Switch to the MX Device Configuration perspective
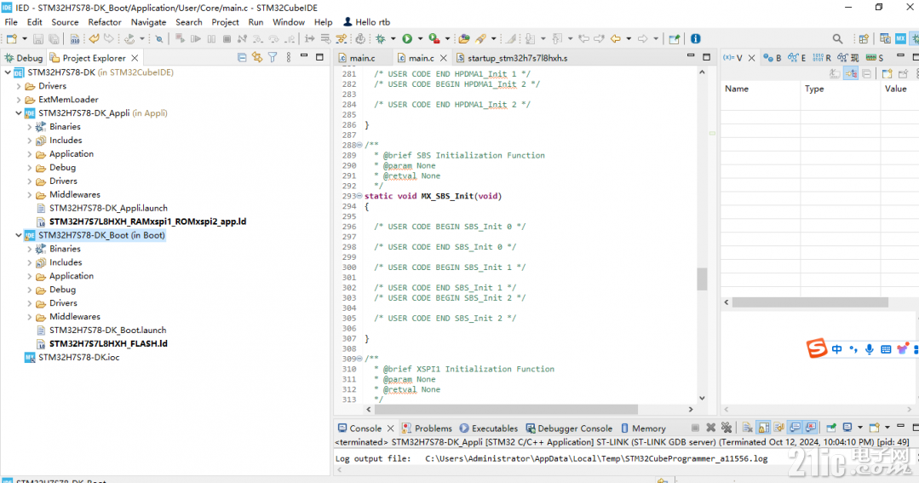919x483 pixels. 901,38
